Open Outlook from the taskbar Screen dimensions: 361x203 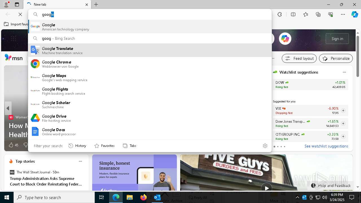pos(157,197)
